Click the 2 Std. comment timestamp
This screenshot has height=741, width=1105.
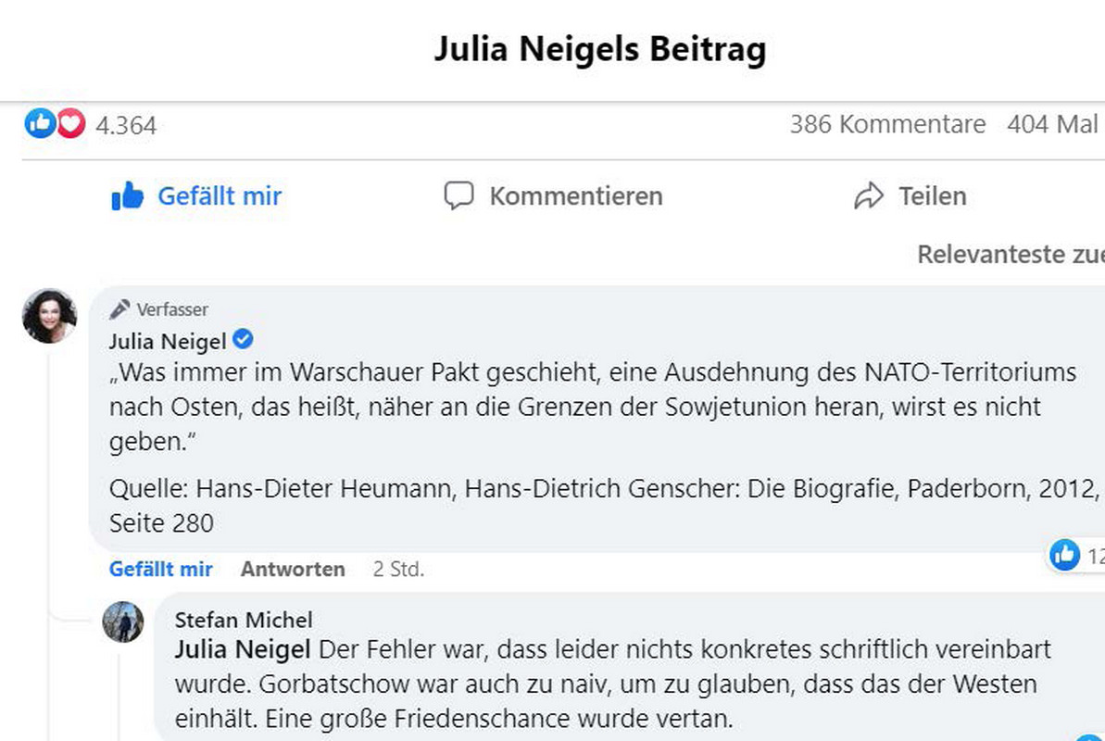(398, 569)
